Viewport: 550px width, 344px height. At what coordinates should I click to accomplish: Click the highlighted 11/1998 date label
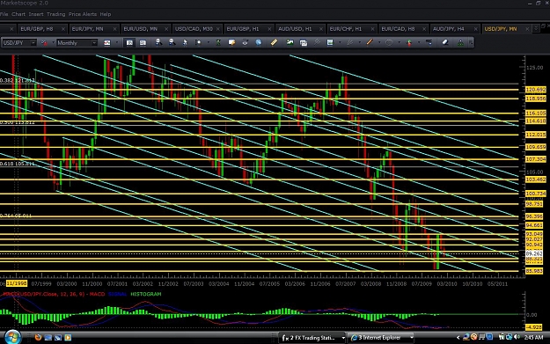[x=17, y=283]
